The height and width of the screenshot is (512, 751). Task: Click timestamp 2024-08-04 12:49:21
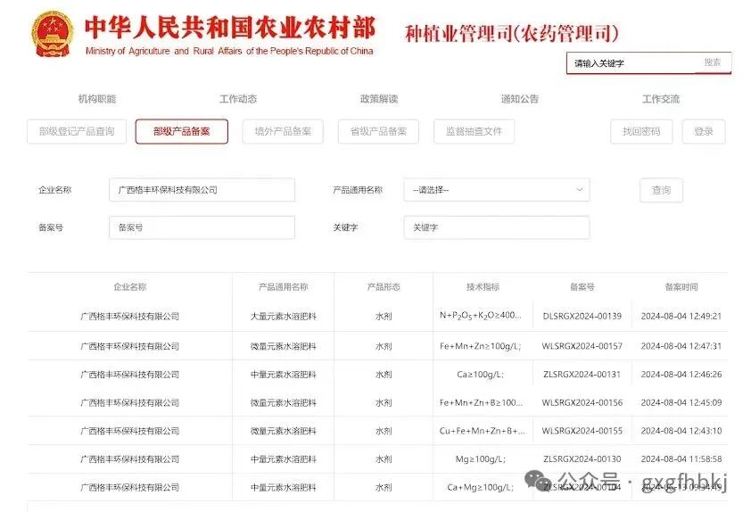[681, 316]
